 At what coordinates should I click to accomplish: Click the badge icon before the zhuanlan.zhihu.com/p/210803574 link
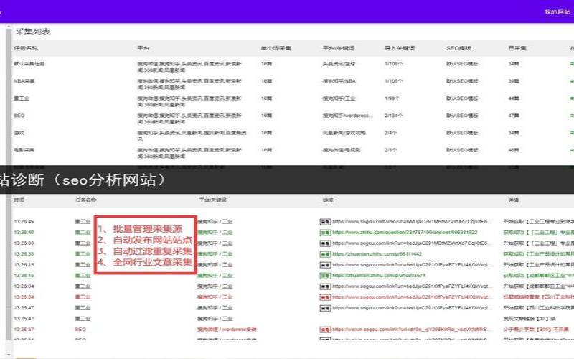(325, 276)
